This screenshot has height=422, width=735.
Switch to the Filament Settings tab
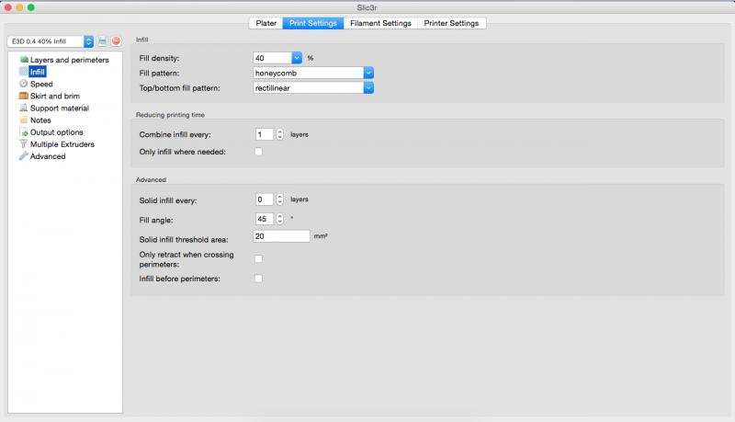click(x=380, y=23)
